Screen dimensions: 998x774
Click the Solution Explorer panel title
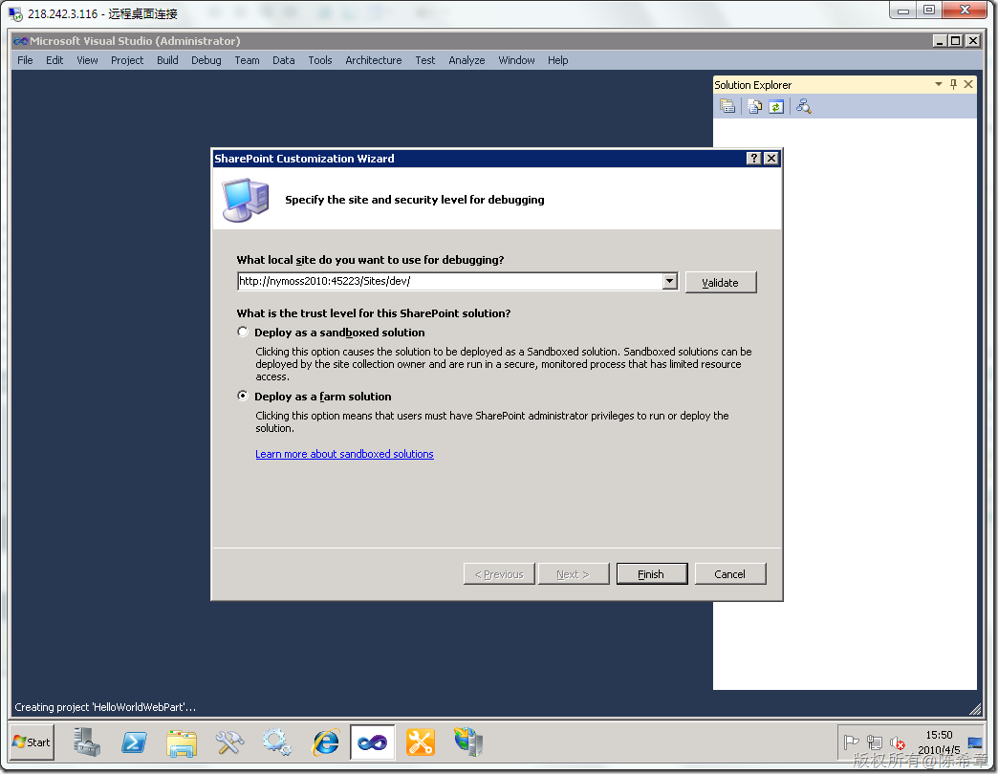click(753, 85)
